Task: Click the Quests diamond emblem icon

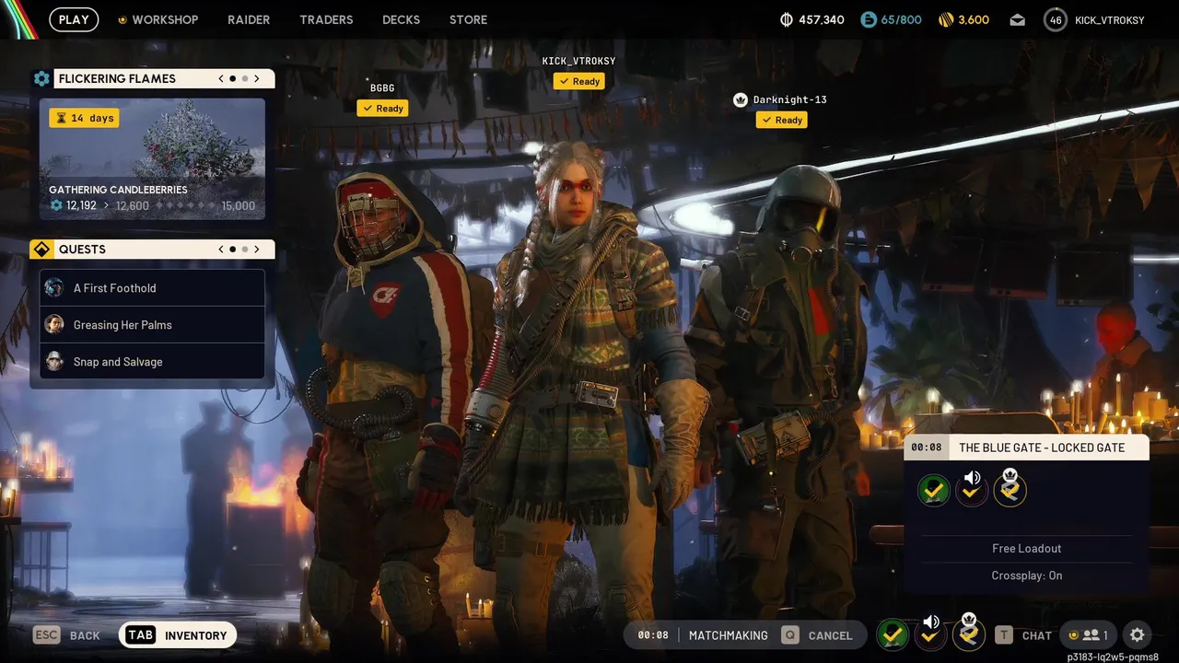Action: pyautogui.click(x=41, y=250)
